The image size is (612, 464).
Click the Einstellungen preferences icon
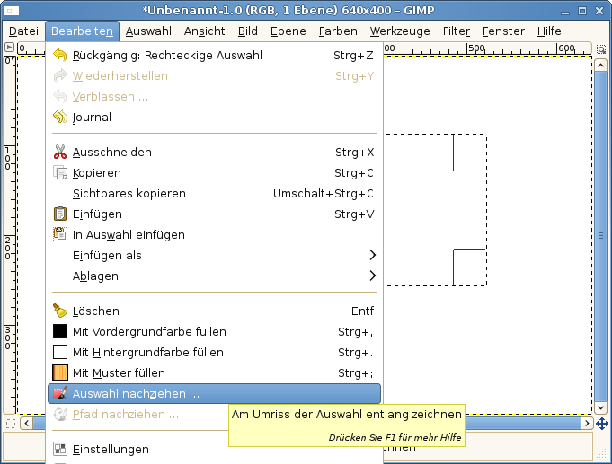tap(60, 450)
